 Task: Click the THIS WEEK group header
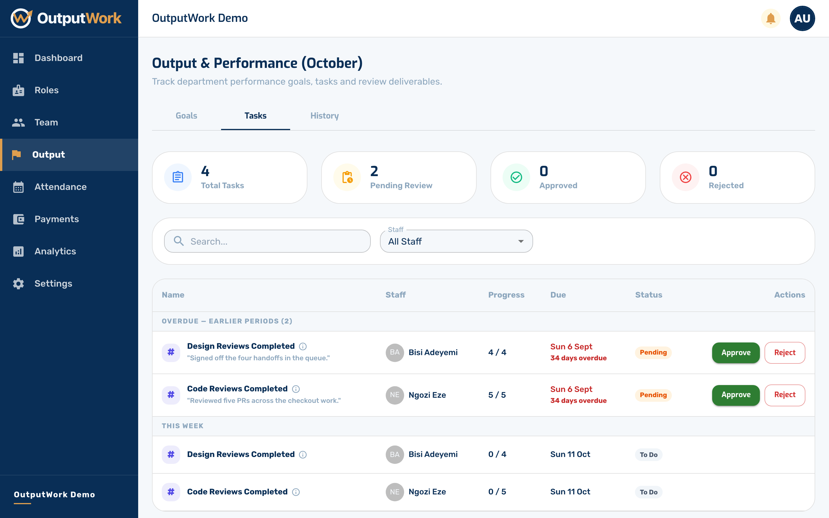pos(182,426)
